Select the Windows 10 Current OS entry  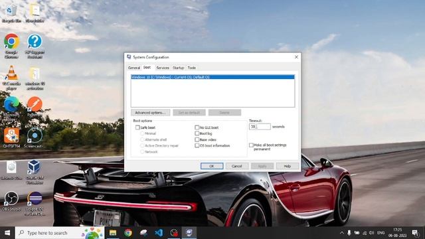pyautogui.click(x=212, y=77)
